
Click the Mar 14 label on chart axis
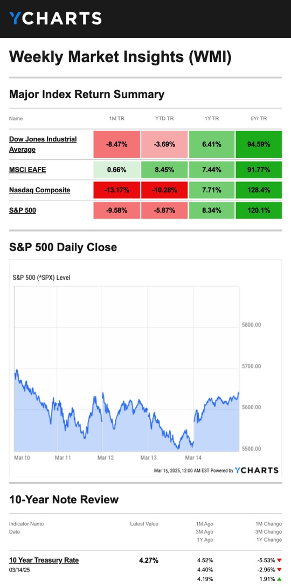click(x=193, y=457)
